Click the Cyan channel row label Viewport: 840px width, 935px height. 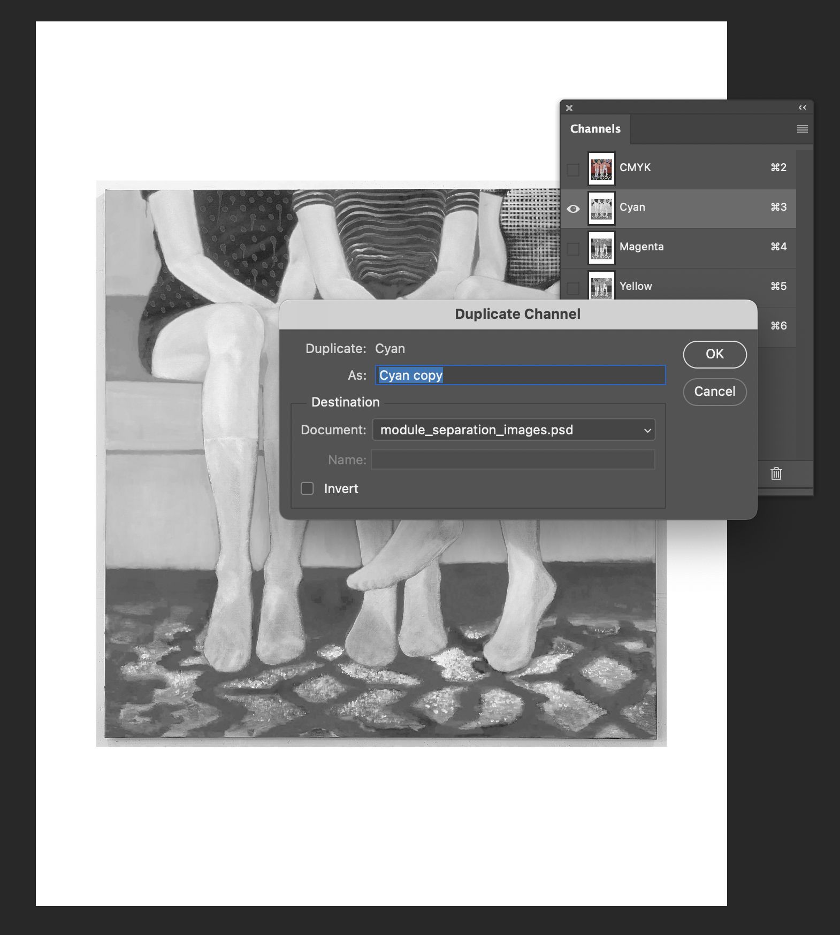click(632, 207)
